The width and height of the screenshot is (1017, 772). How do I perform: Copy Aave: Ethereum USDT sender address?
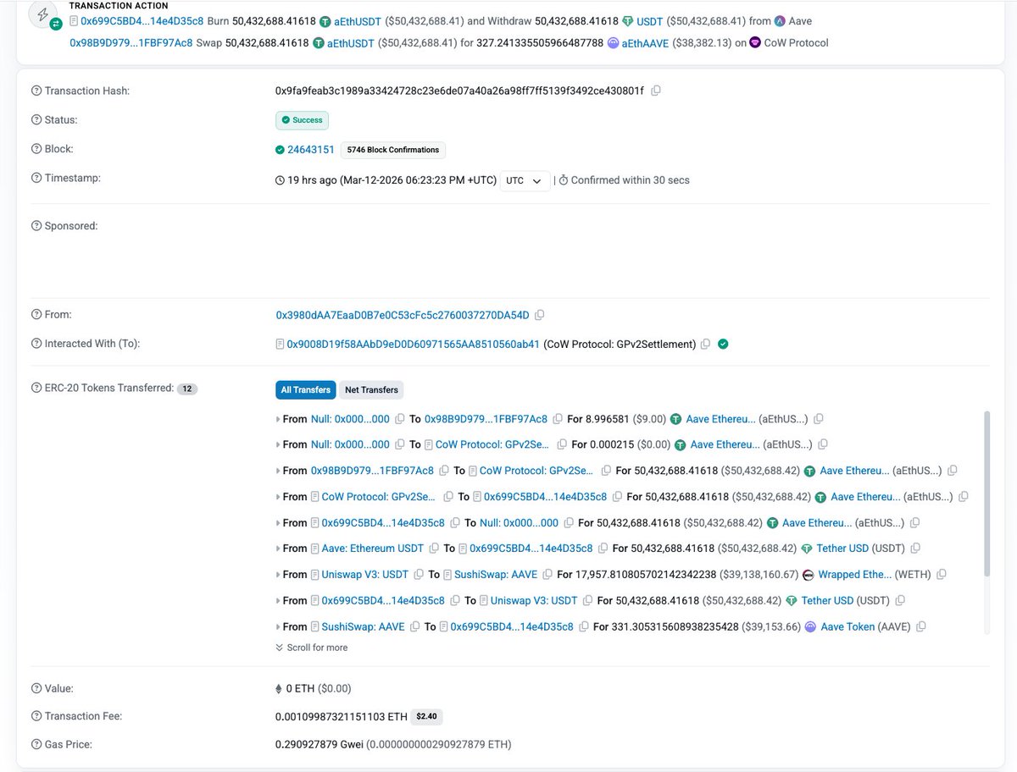pyautogui.click(x=434, y=549)
